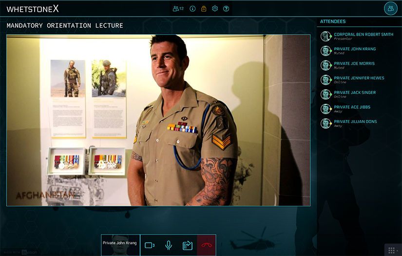Select Private Jack Singer name
This screenshot has height=256, width=402.
(x=355, y=93)
